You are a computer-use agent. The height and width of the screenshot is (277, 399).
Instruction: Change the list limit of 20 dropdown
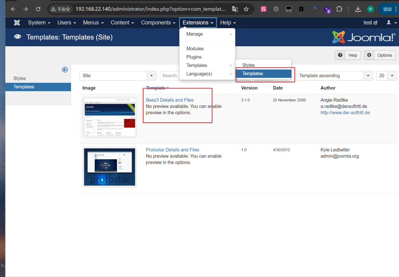[392, 76]
